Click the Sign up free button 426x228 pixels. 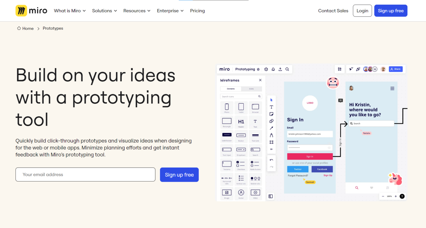click(x=391, y=11)
